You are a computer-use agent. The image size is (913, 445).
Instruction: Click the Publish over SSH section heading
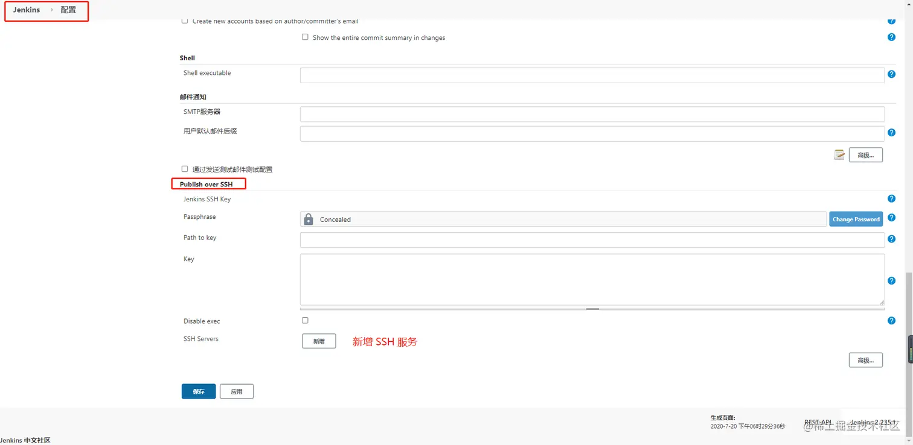(x=206, y=184)
